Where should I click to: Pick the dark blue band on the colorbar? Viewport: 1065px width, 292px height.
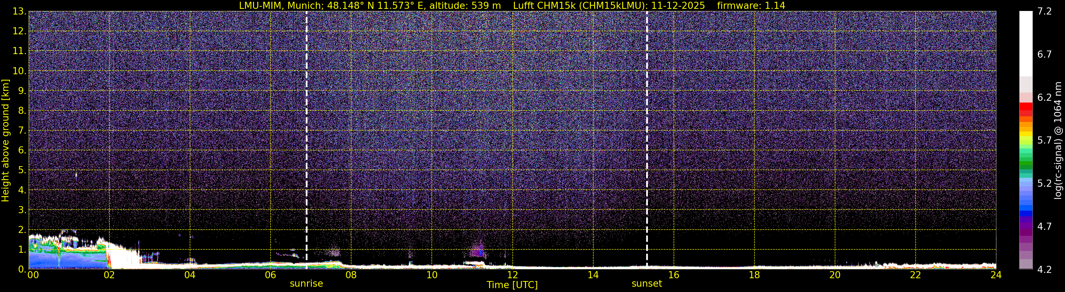(1026, 214)
